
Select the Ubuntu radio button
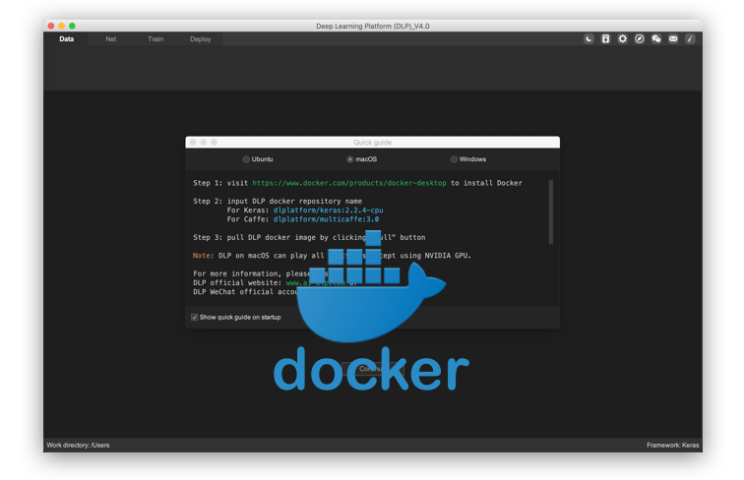coord(247,159)
